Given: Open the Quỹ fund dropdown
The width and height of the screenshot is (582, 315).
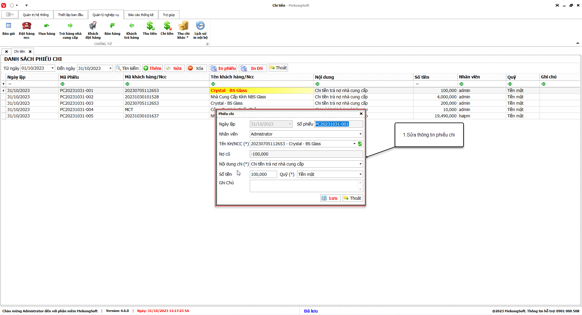Looking at the screenshot, I should (x=360, y=174).
